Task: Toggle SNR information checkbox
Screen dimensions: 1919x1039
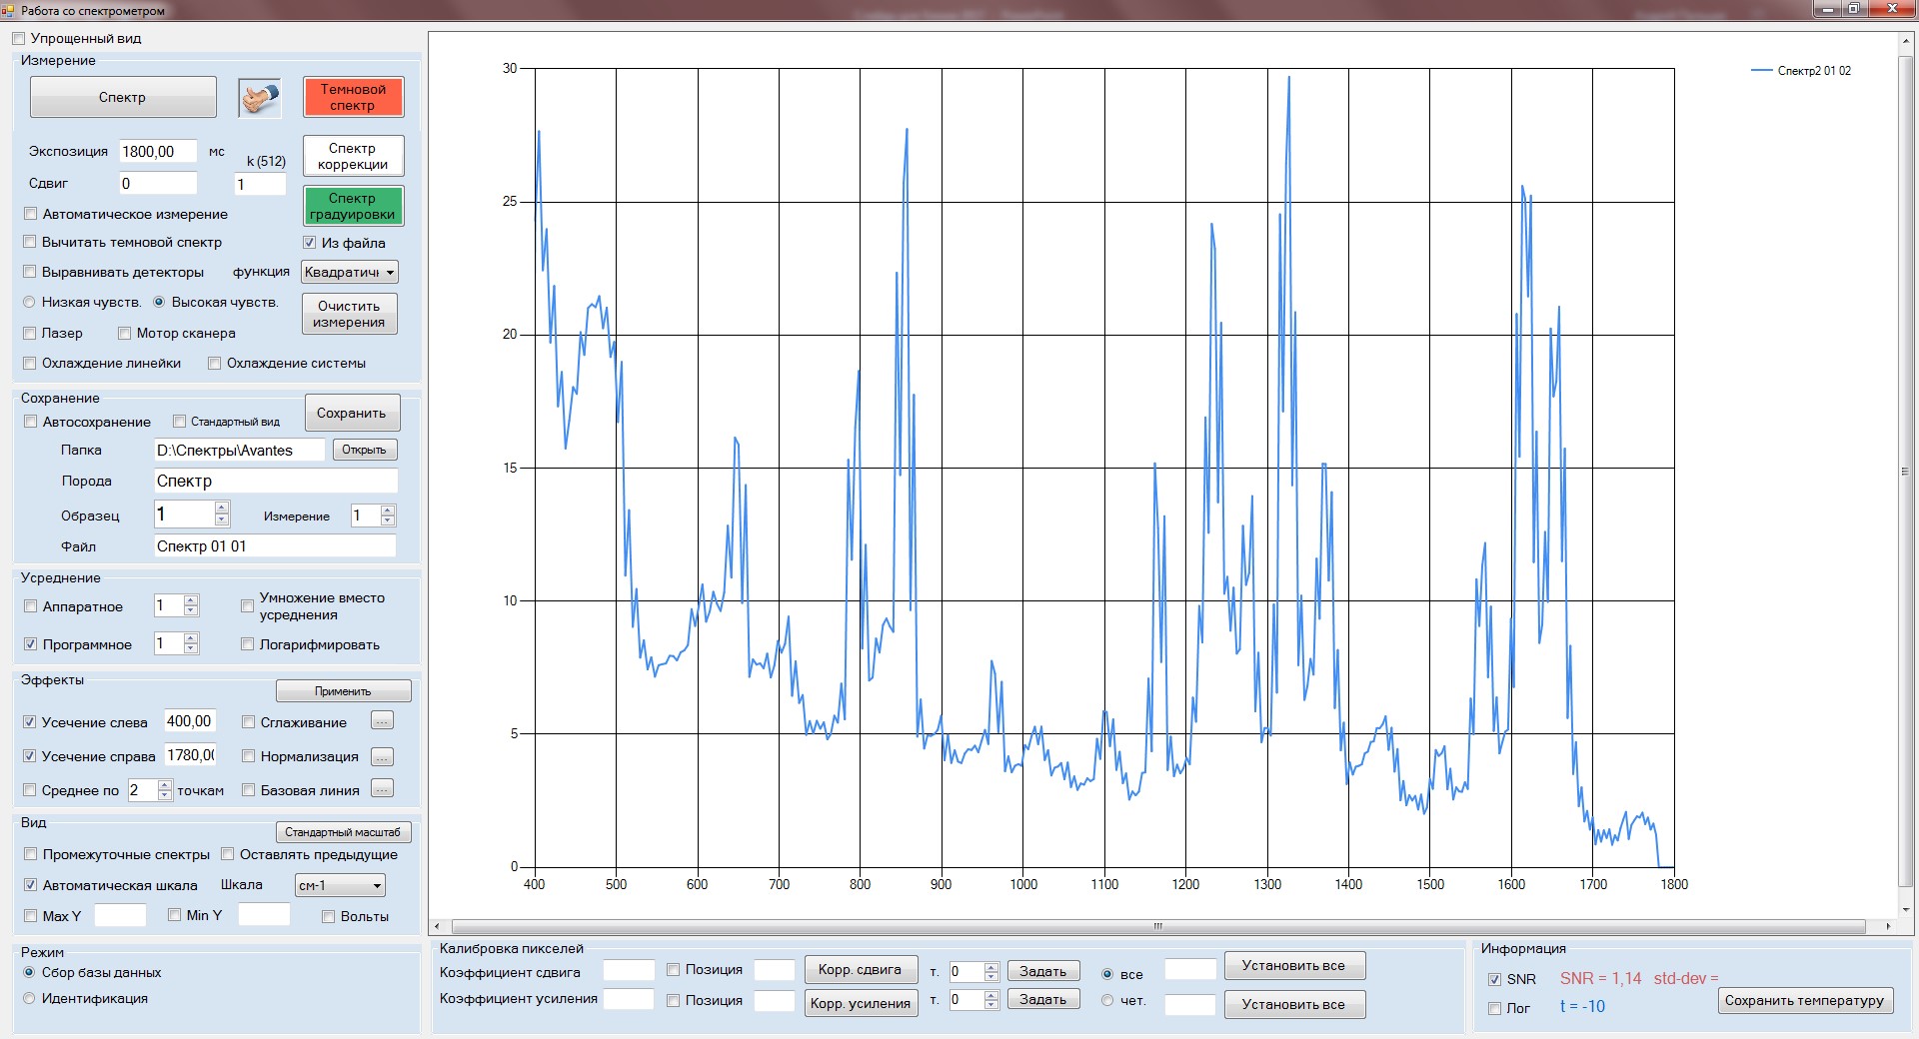Action: (x=1495, y=979)
